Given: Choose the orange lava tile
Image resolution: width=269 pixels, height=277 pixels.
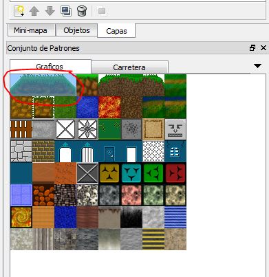Looking at the screenshot, I should pyautogui.click(x=109, y=107).
